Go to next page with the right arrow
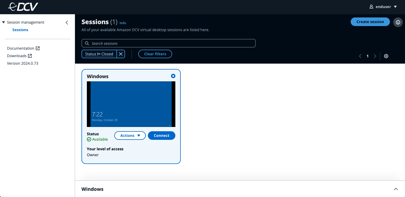The height and width of the screenshot is (197, 405). click(375, 56)
